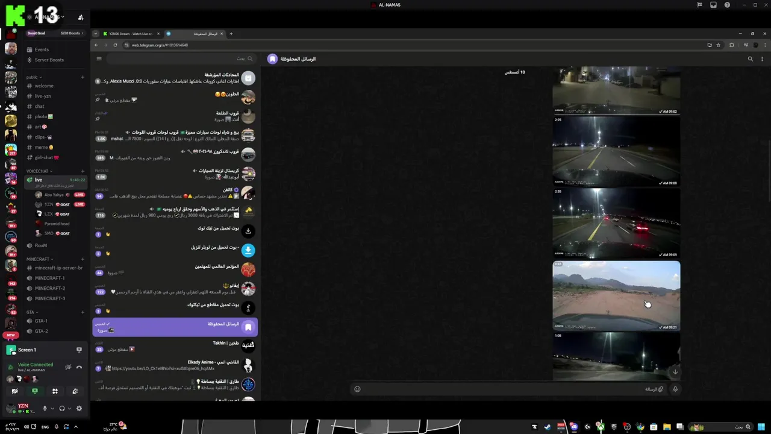The height and width of the screenshot is (434, 771).
Task: Open Steam from the taskbar
Action: pos(548,427)
